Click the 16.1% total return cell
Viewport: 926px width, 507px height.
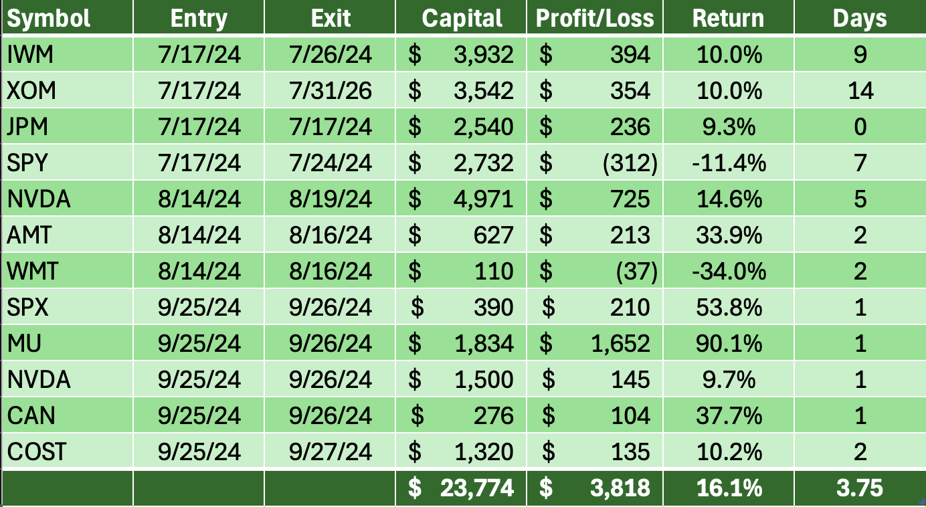point(727,488)
